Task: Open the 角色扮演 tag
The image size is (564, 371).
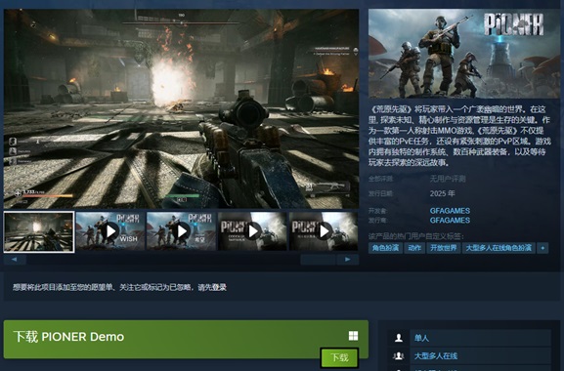Action: (385, 248)
